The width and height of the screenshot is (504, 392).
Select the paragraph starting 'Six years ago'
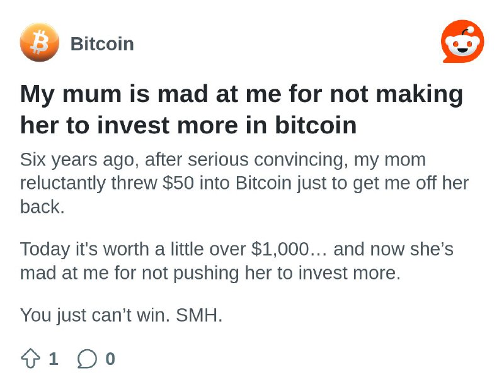244,183
